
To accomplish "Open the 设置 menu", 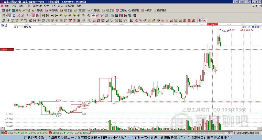I will (47, 6).
